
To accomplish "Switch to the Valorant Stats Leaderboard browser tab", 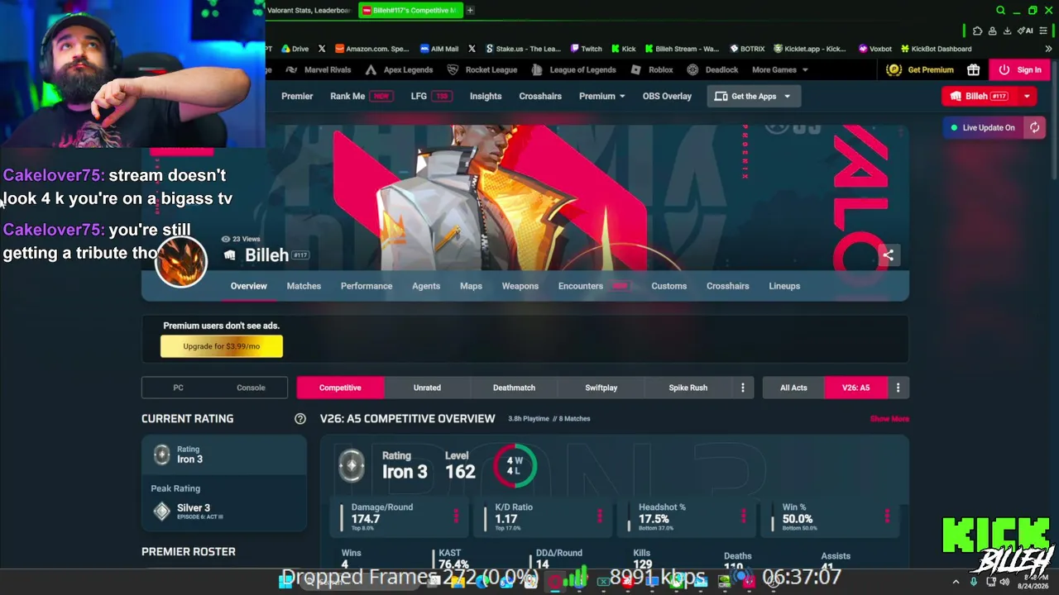I will click(x=311, y=11).
